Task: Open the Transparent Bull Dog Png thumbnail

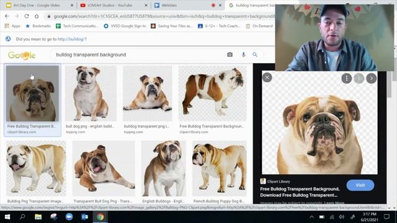Action: pyautogui.click(x=104, y=168)
